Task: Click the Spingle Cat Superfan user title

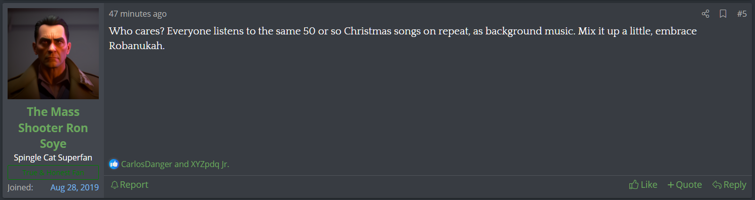Action: tap(53, 157)
